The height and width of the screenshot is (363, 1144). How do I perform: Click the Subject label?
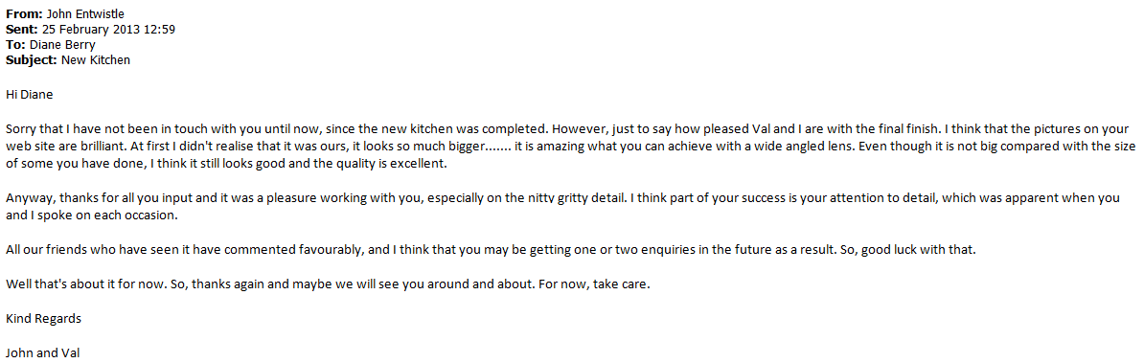tap(32, 59)
